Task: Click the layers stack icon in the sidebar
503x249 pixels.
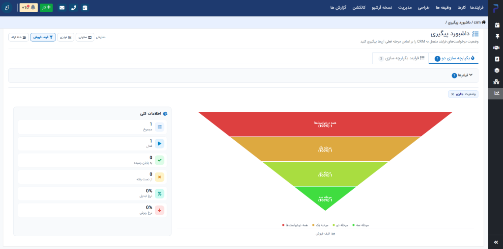Action: point(497,71)
